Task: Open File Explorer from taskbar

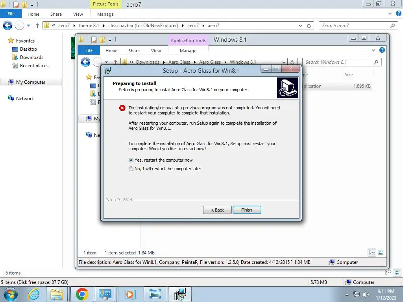Action: pos(57,294)
